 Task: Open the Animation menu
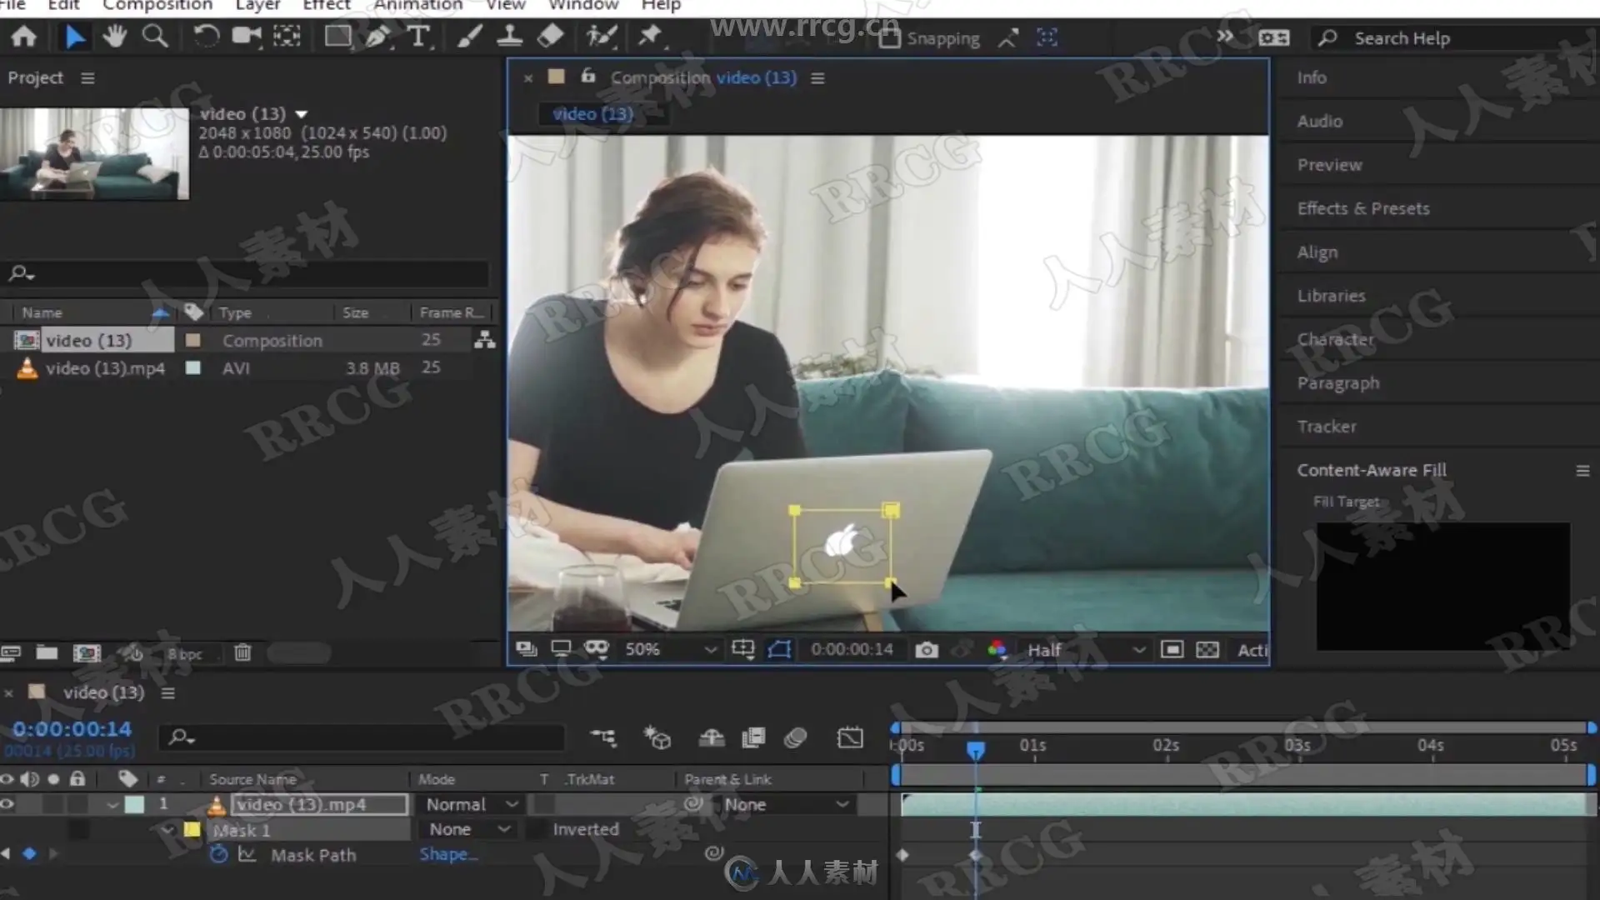pyautogui.click(x=417, y=6)
